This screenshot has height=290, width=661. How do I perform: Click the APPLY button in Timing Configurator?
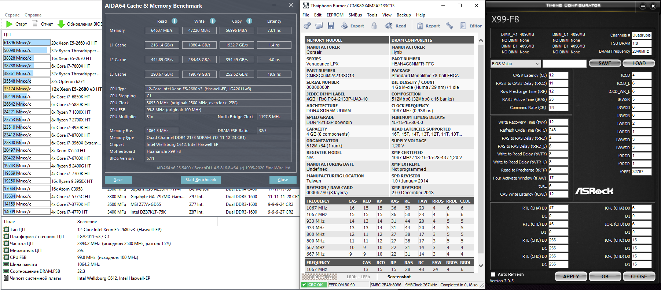(x=571, y=276)
